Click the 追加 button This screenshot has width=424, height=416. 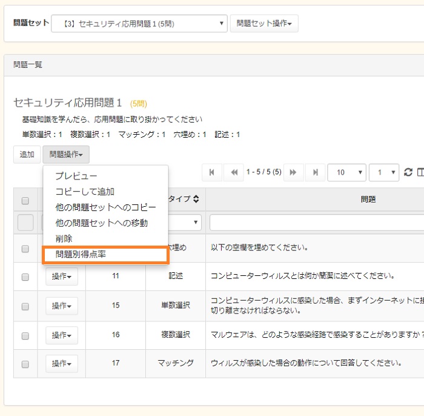click(x=27, y=155)
